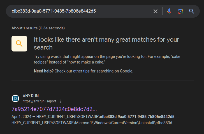Viewport: 204px width, 134px height.
Task: Open the three-dot menu beside the any.run URL
Action: tap(61, 101)
